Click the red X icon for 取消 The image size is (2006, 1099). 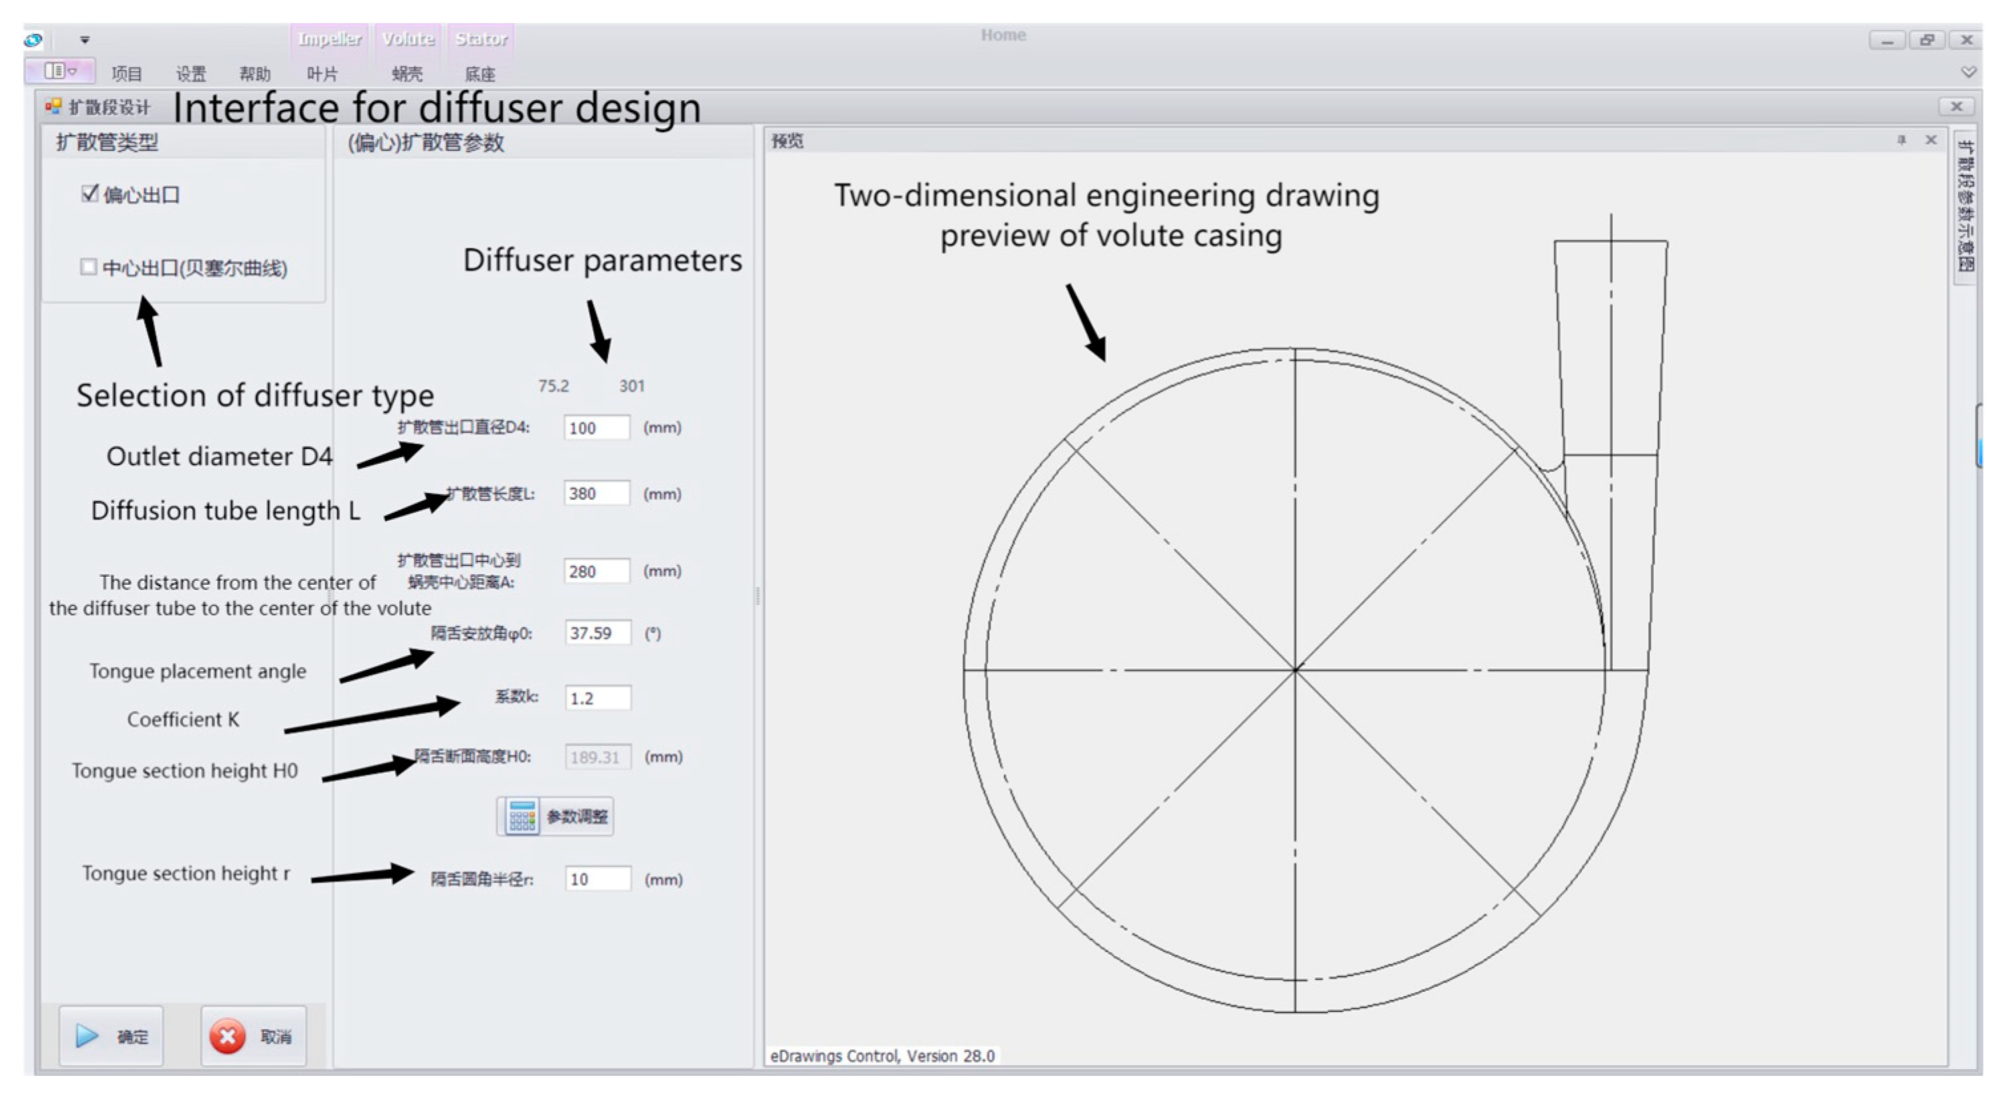click(227, 1036)
